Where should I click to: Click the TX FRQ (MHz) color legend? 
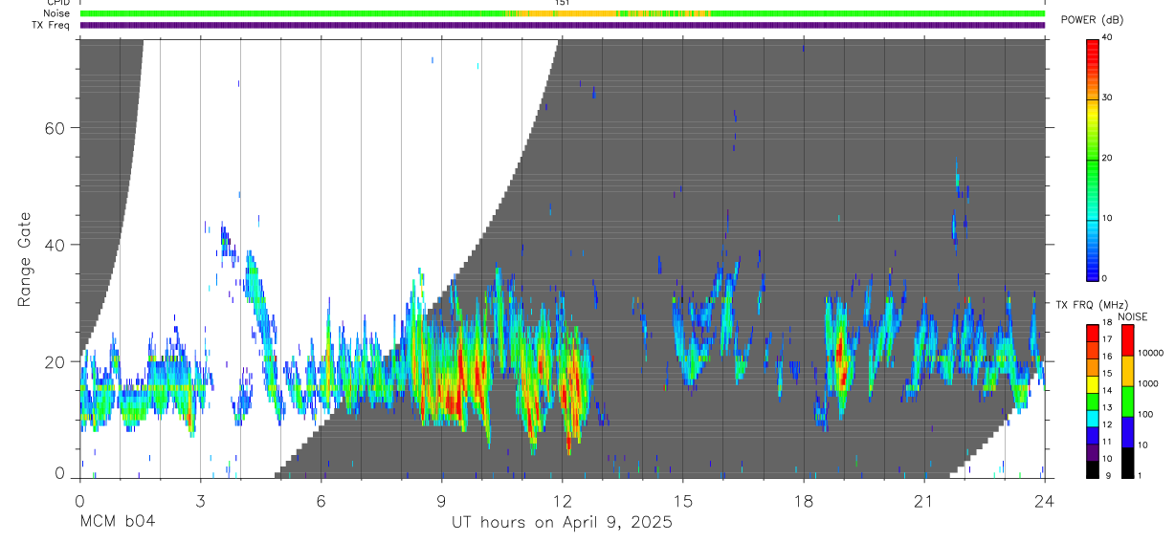[1092, 401]
